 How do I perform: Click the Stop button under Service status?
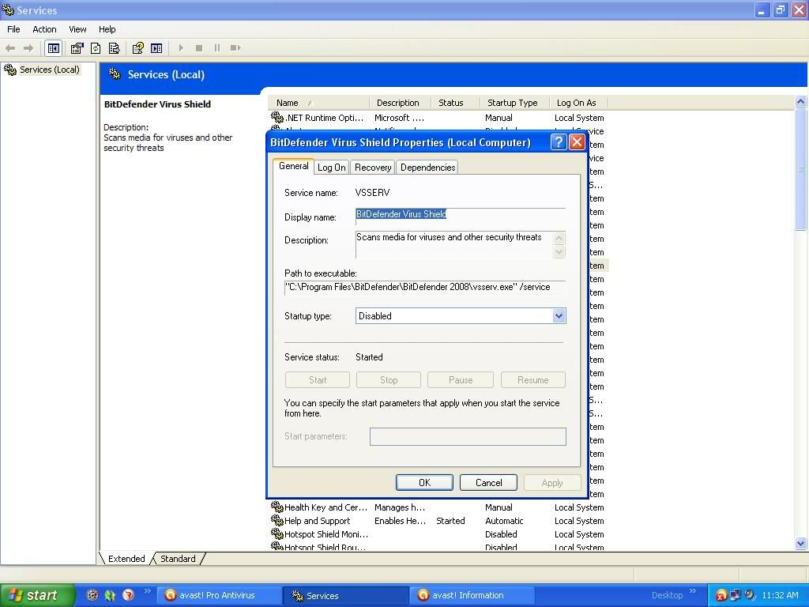[x=389, y=380]
